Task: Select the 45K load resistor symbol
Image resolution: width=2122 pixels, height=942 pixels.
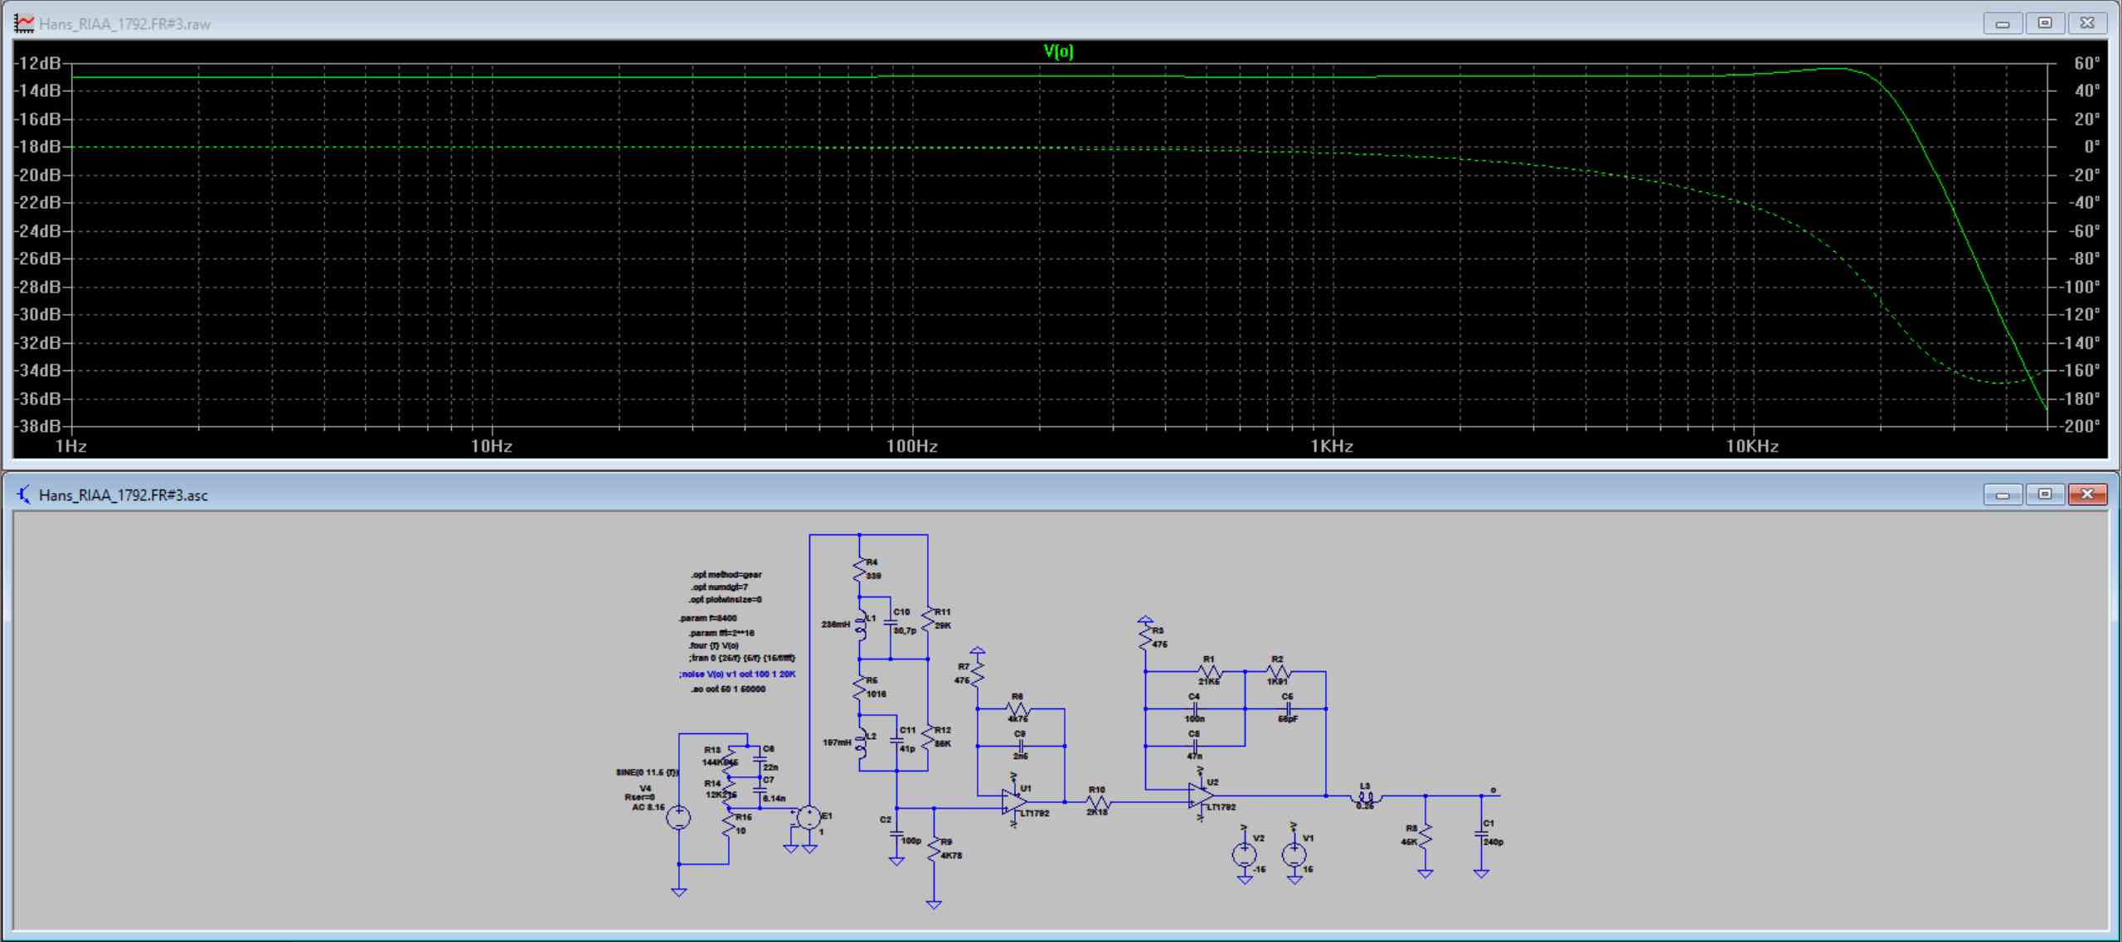Action: pyautogui.click(x=1425, y=835)
